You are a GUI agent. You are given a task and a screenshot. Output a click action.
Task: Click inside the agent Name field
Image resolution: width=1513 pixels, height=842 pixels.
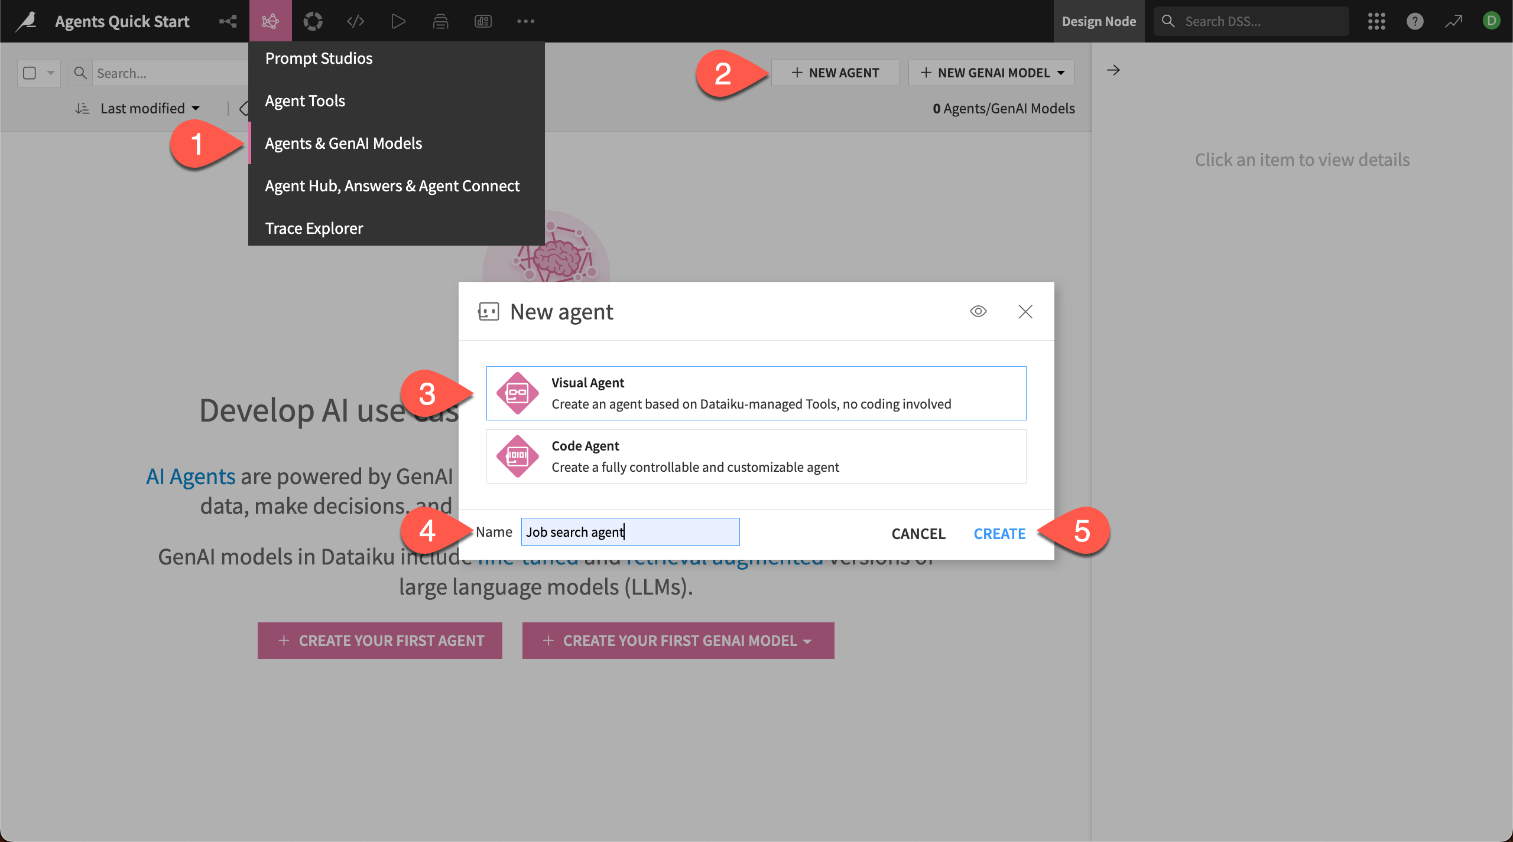(x=629, y=531)
